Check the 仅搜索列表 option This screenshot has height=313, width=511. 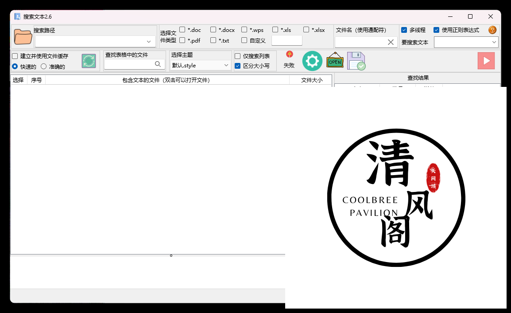(x=238, y=56)
